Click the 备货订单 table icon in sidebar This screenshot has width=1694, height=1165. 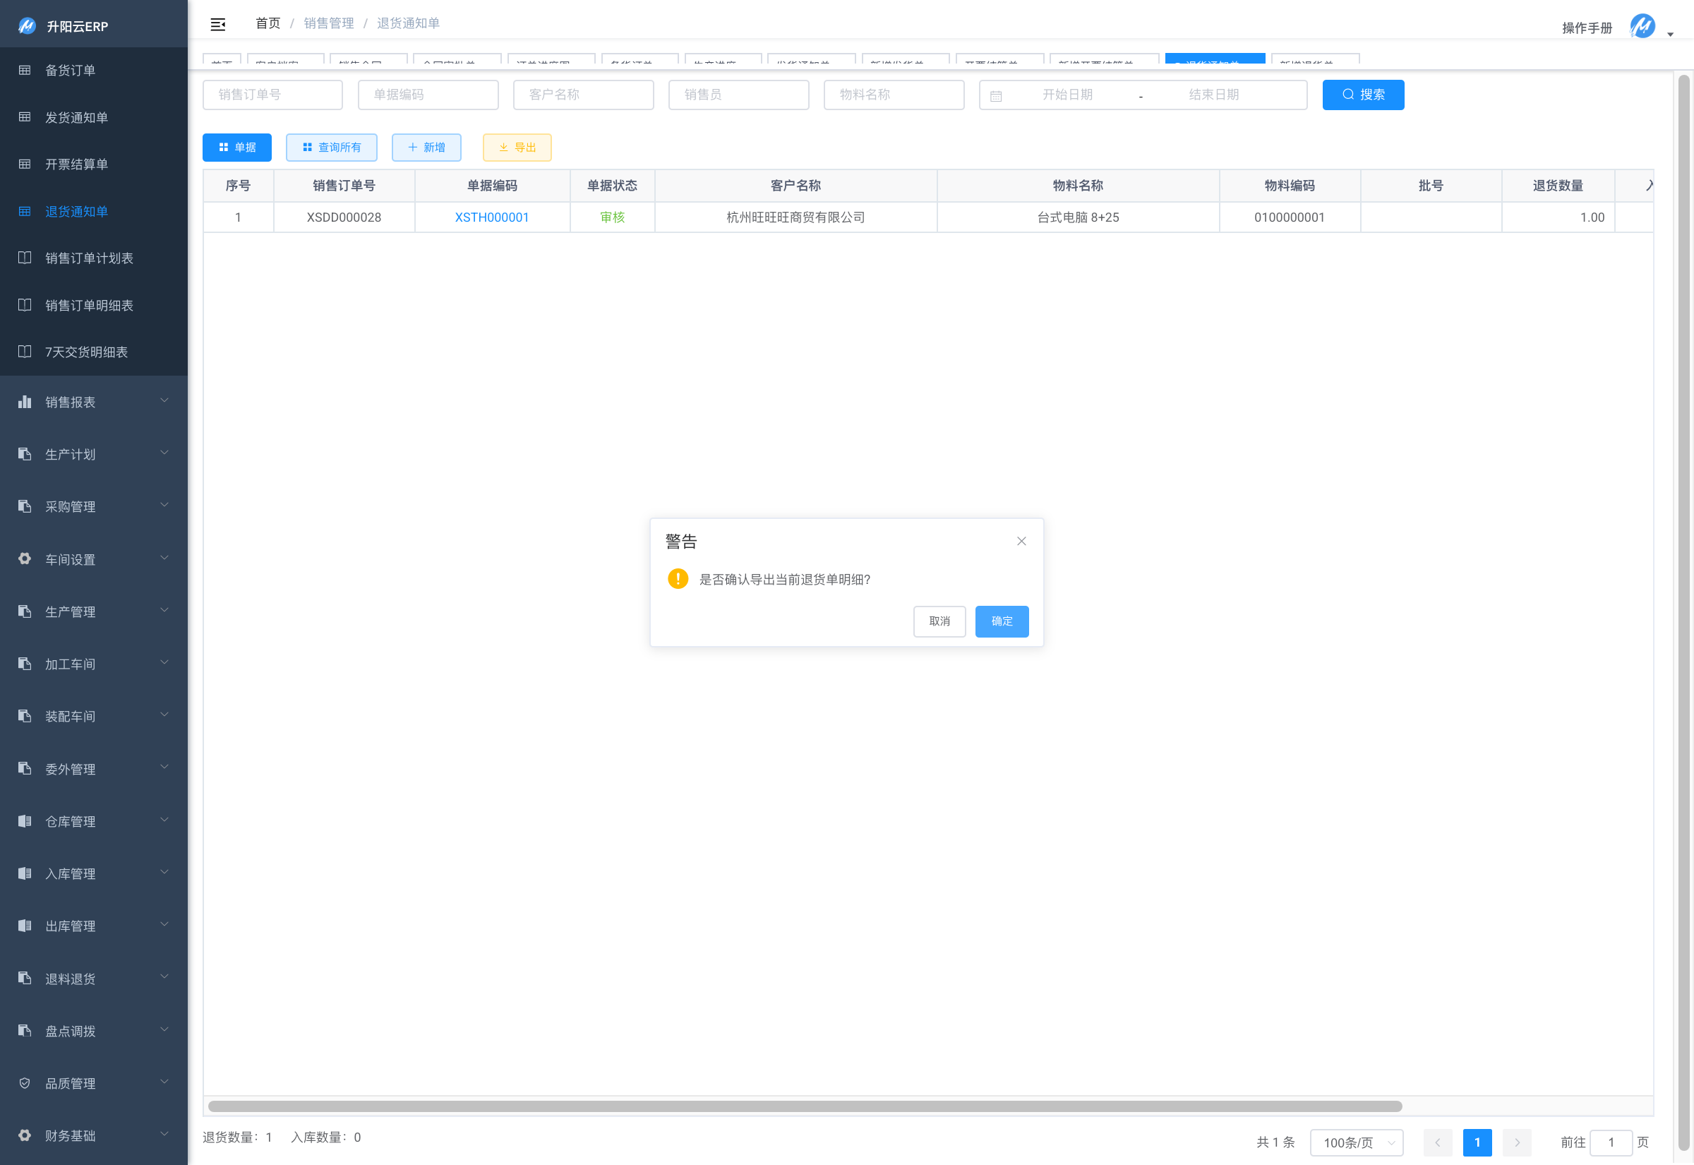click(x=25, y=70)
